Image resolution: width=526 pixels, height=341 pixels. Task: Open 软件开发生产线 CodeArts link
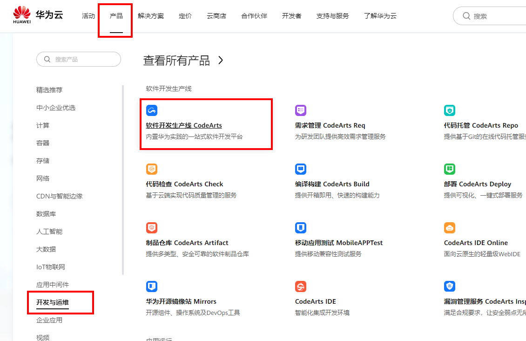tap(184, 125)
